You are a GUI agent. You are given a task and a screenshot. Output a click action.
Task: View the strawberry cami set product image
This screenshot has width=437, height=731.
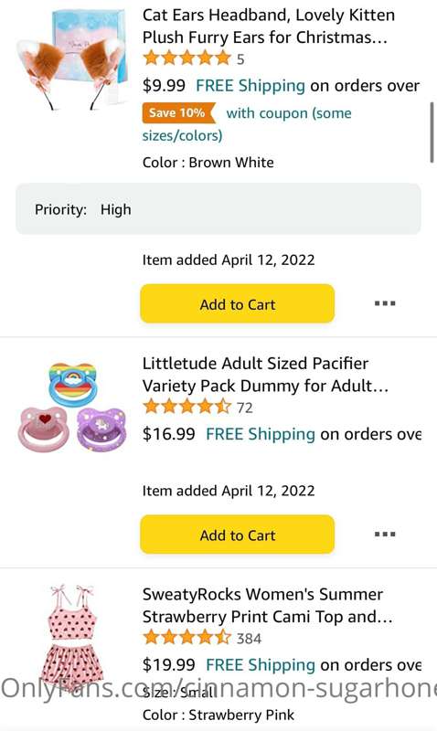pyautogui.click(x=72, y=635)
